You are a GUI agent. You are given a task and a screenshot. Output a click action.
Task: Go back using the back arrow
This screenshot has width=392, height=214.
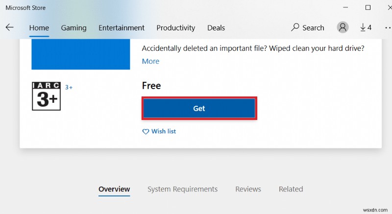point(10,27)
